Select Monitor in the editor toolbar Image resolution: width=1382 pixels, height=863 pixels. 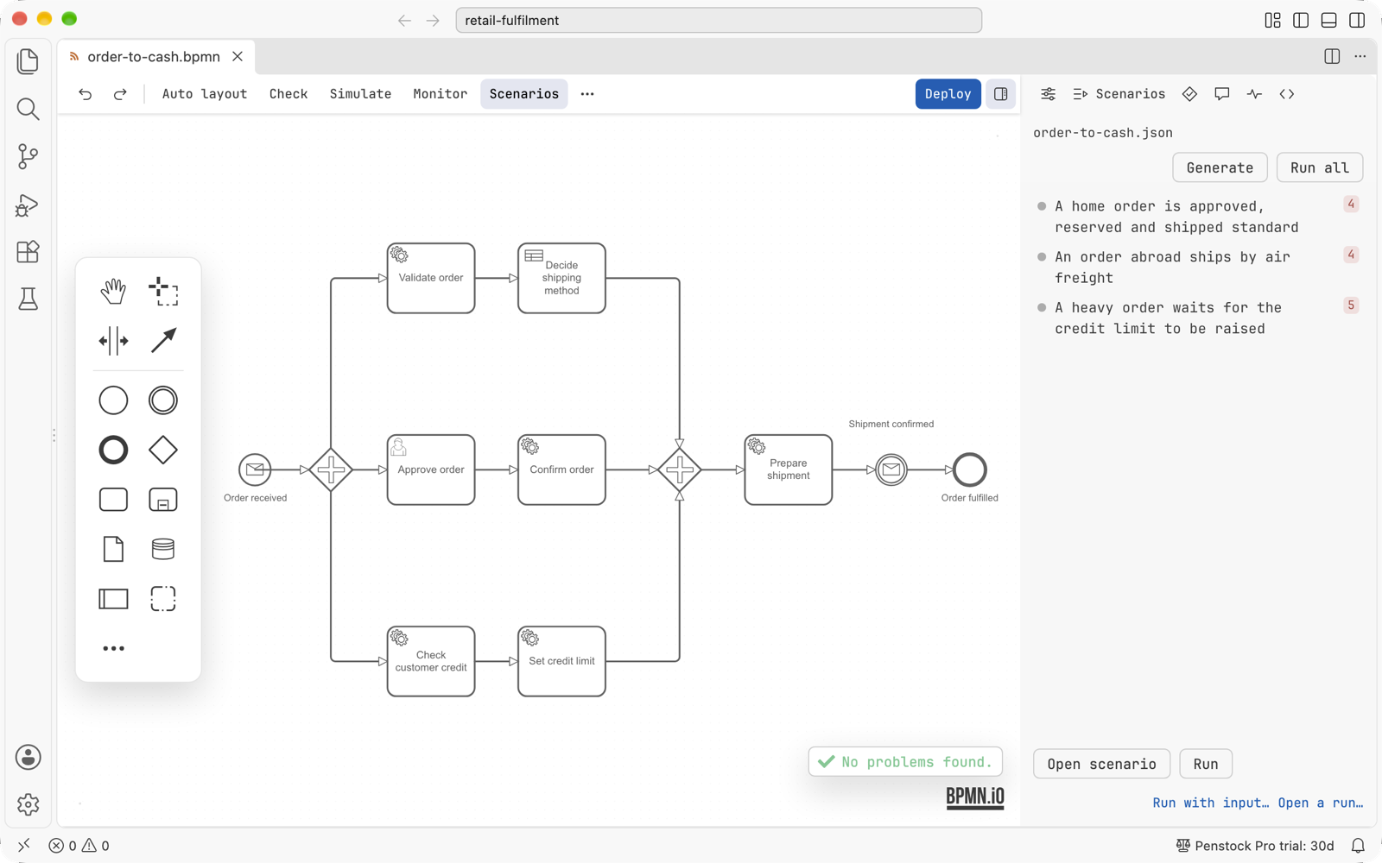coord(440,94)
